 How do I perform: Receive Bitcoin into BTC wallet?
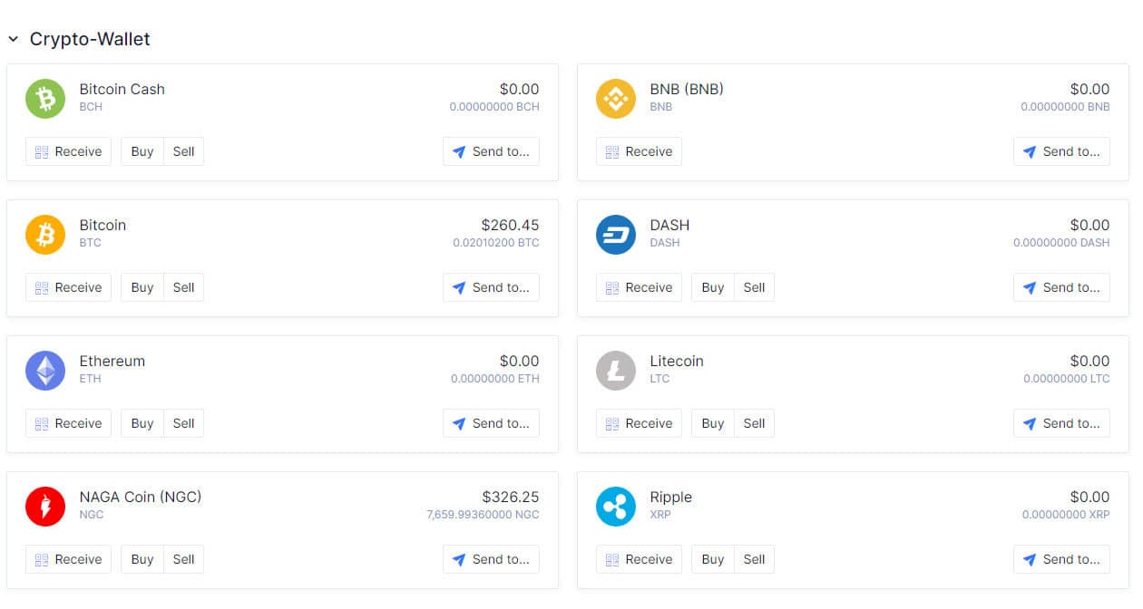(x=68, y=287)
